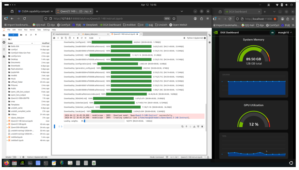Click the Loading weights progress bar

point(104,121)
